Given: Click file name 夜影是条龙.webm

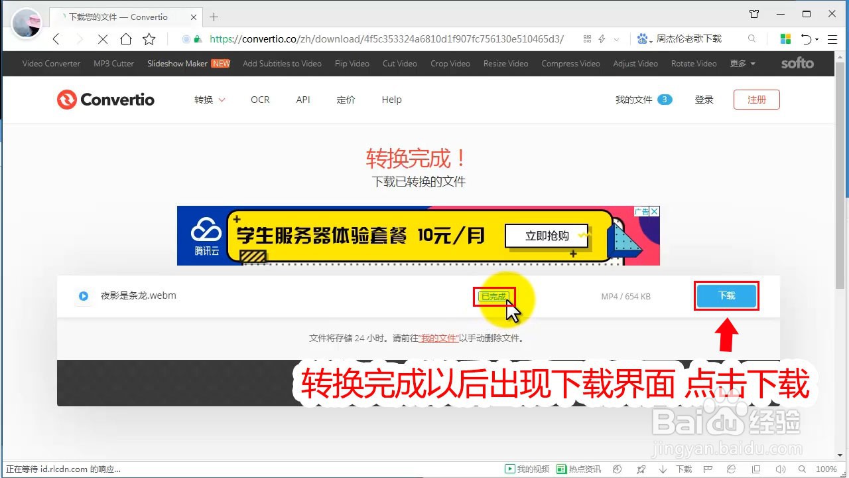Looking at the screenshot, I should coord(139,295).
